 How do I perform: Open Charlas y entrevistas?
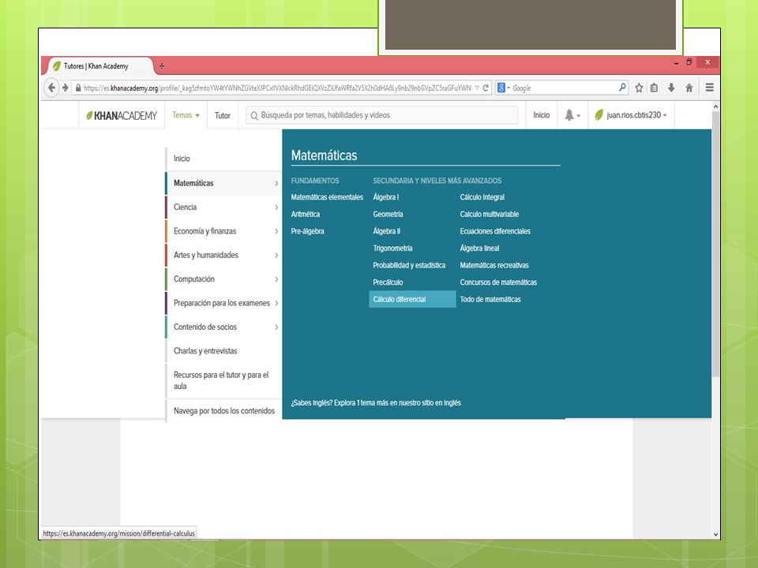point(223,351)
